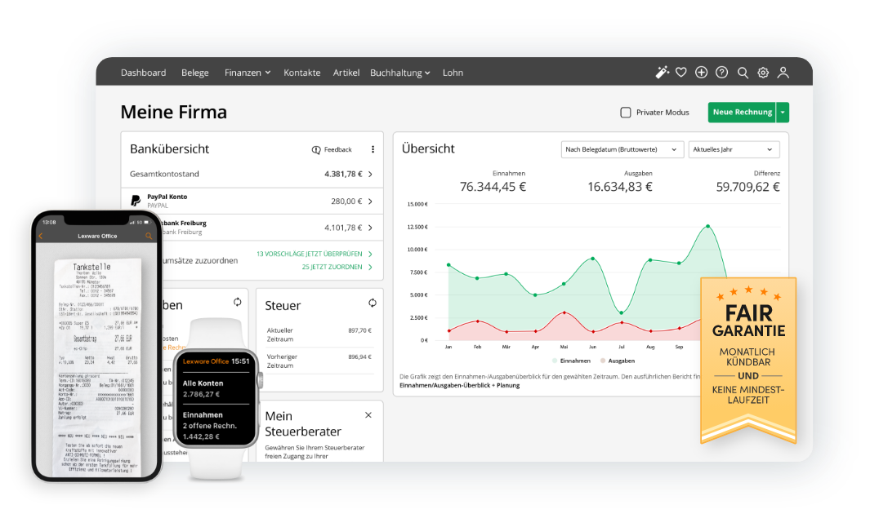This screenshot has height=527, width=879.
Task: Open Bankübersicht three-dot options menu
Action: click(x=373, y=149)
